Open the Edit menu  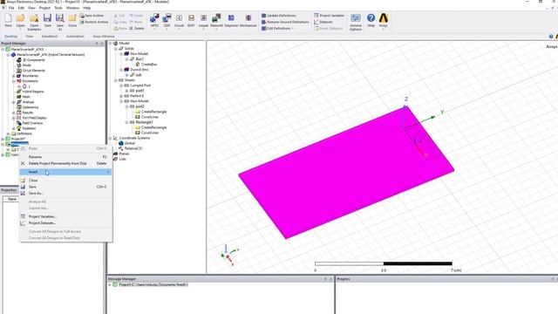point(21,8)
